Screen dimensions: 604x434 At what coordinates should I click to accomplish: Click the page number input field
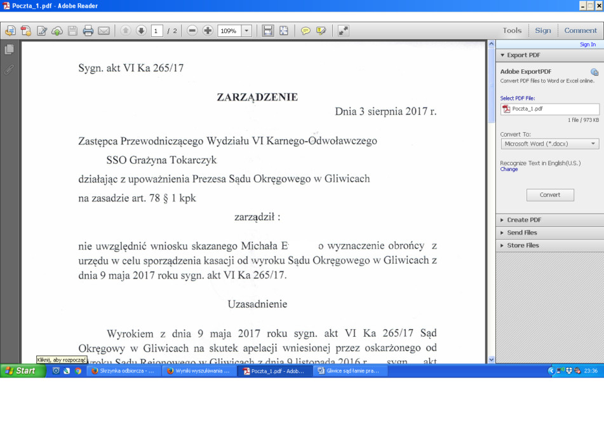[x=157, y=31]
